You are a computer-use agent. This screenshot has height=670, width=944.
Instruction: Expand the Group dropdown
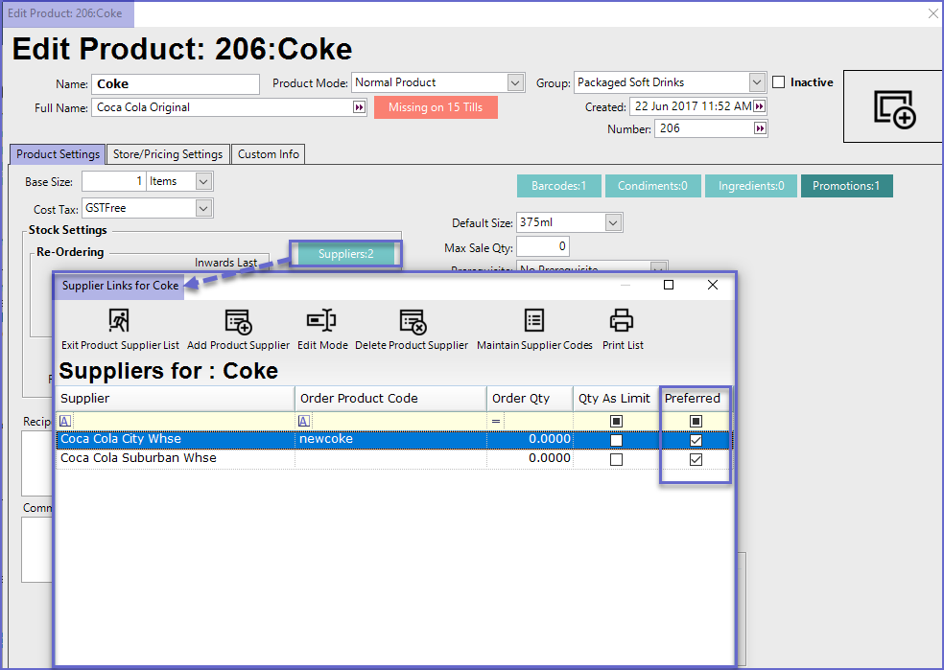(757, 83)
